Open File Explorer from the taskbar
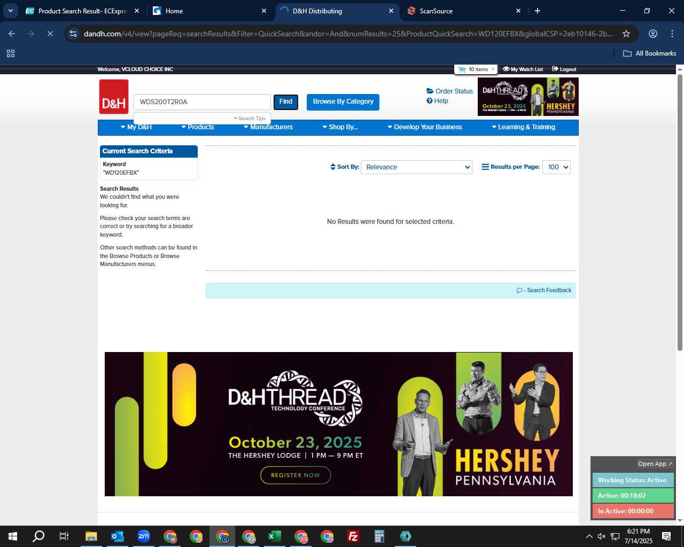The width and height of the screenshot is (684, 547). click(x=91, y=536)
